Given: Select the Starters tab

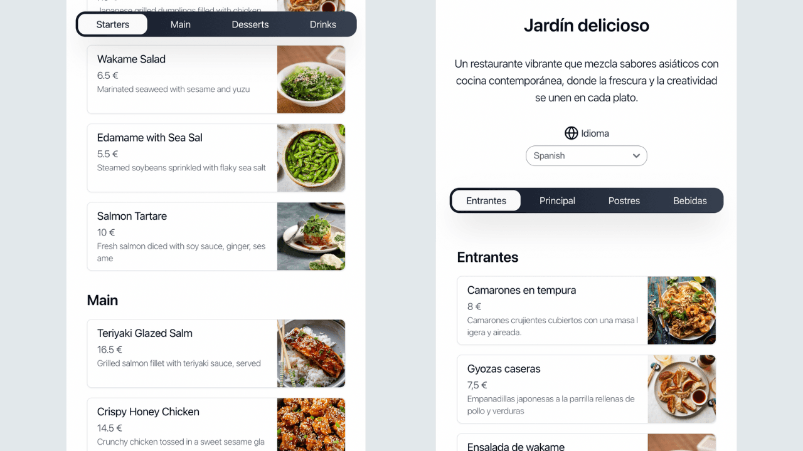Looking at the screenshot, I should [113, 24].
